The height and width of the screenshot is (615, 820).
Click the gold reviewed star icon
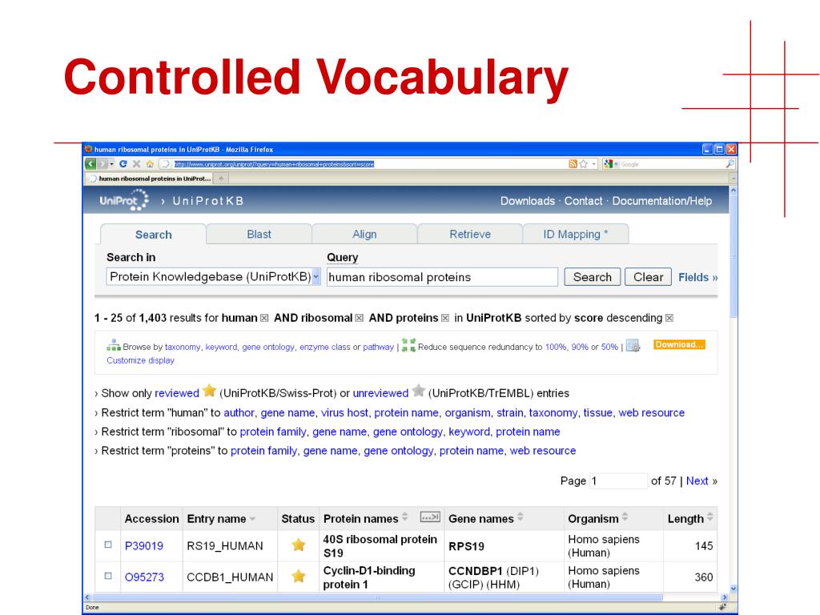click(x=209, y=391)
